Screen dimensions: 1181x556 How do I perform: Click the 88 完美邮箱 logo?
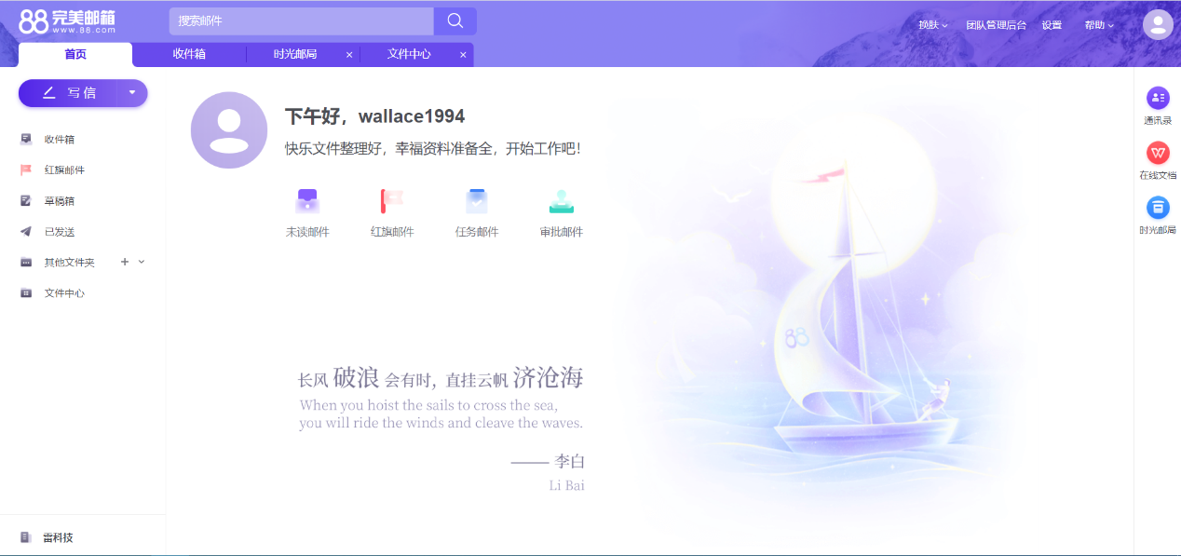click(67, 20)
